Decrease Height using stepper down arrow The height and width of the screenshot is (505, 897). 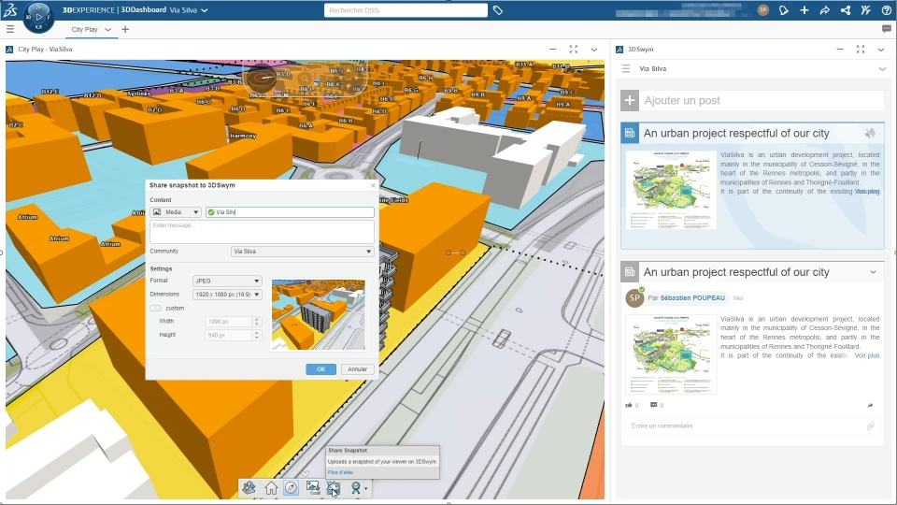click(x=256, y=338)
